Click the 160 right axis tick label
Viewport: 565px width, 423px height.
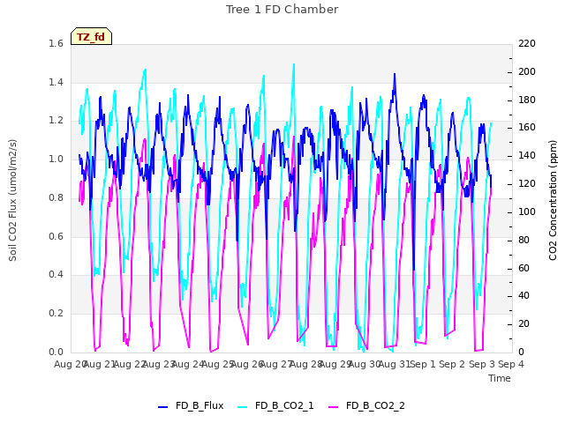pyautogui.click(x=527, y=128)
